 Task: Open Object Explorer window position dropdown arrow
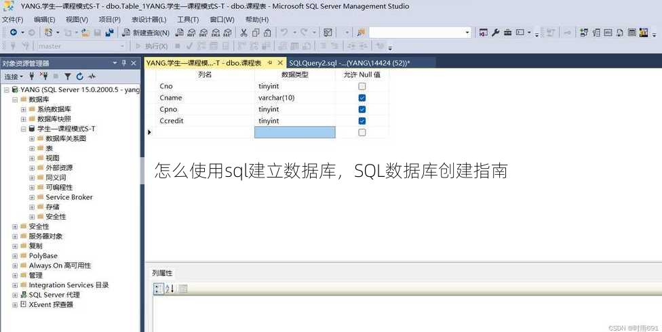(115, 63)
